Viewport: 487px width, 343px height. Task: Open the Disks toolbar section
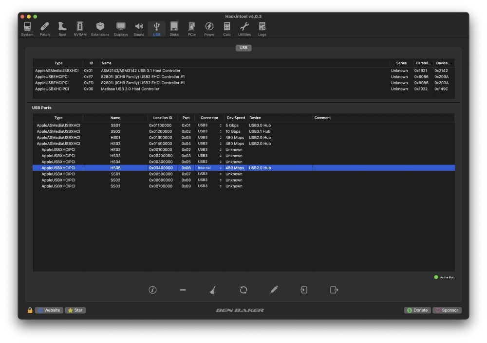tap(174, 29)
